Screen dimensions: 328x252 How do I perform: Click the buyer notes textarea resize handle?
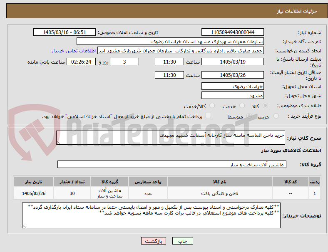coord(24,226)
